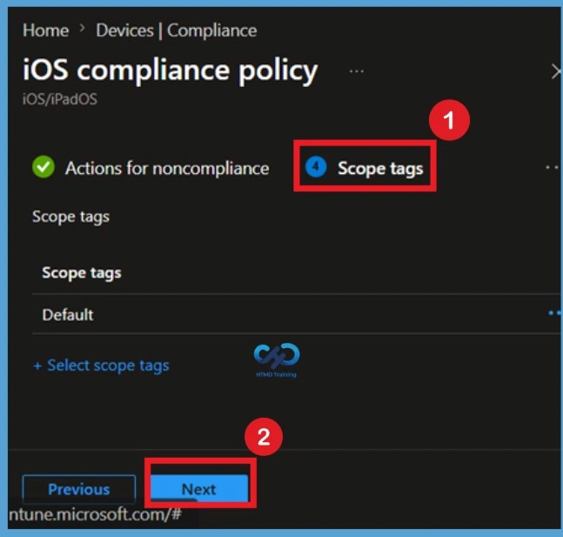Image resolution: width=563 pixels, height=537 pixels.
Task: Click the Previous button
Action: pyautogui.click(x=79, y=489)
